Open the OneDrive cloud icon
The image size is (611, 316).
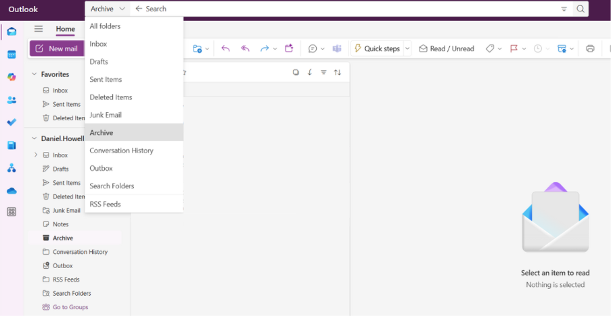click(12, 191)
